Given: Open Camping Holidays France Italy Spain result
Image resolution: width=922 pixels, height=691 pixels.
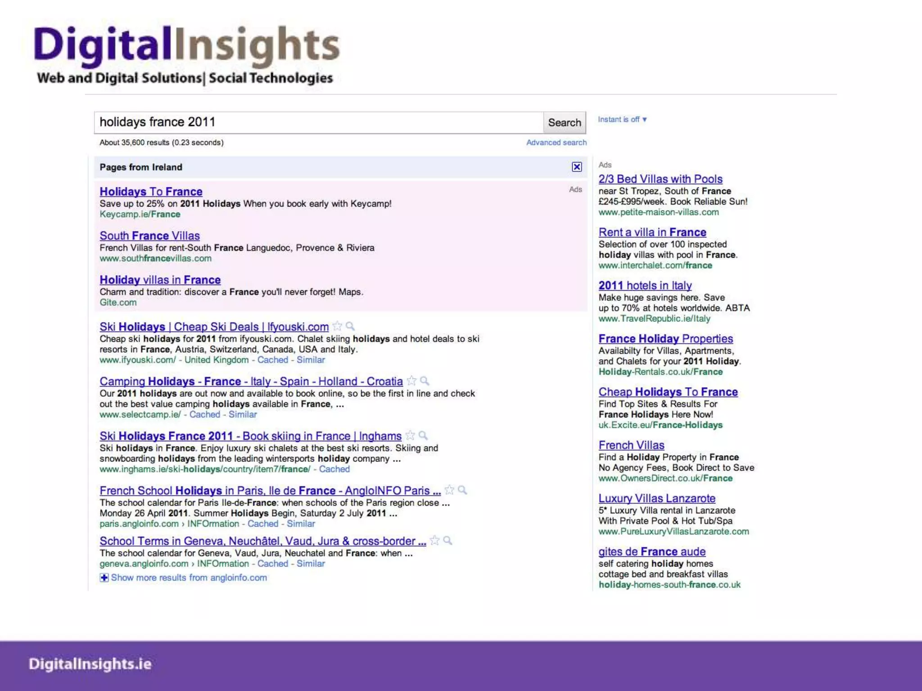Looking at the screenshot, I should click(251, 381).
